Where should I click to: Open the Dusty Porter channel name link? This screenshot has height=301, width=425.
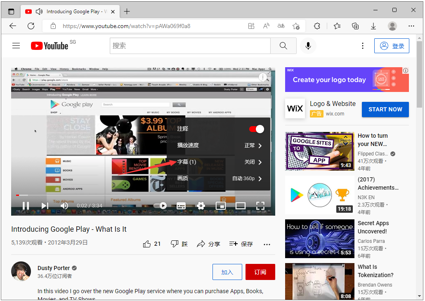point(54,268)
